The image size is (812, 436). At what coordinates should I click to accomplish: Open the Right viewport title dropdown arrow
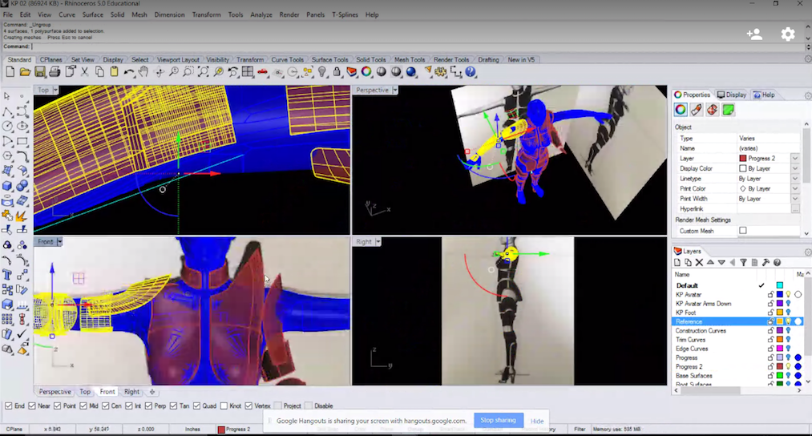point(378,242)
